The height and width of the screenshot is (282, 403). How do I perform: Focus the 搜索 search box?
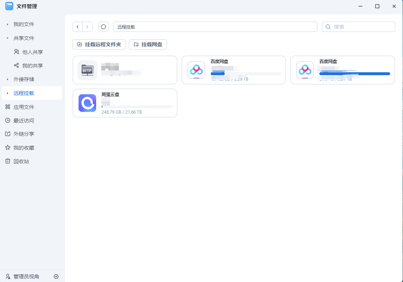[x=359, y=27]
